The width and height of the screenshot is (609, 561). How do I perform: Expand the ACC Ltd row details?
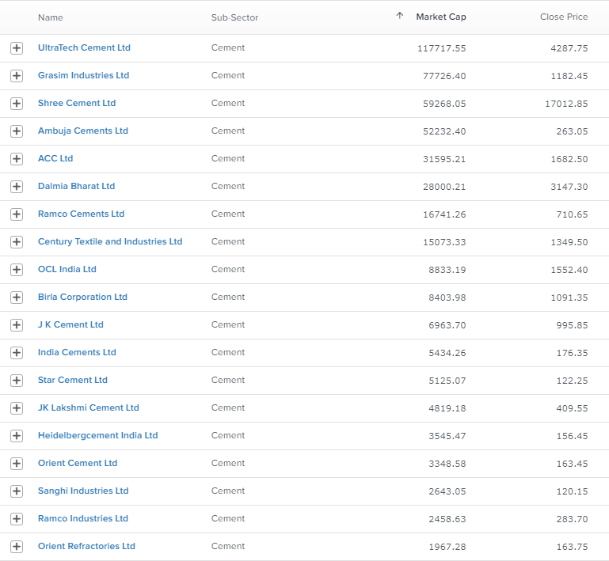point(17,159)
